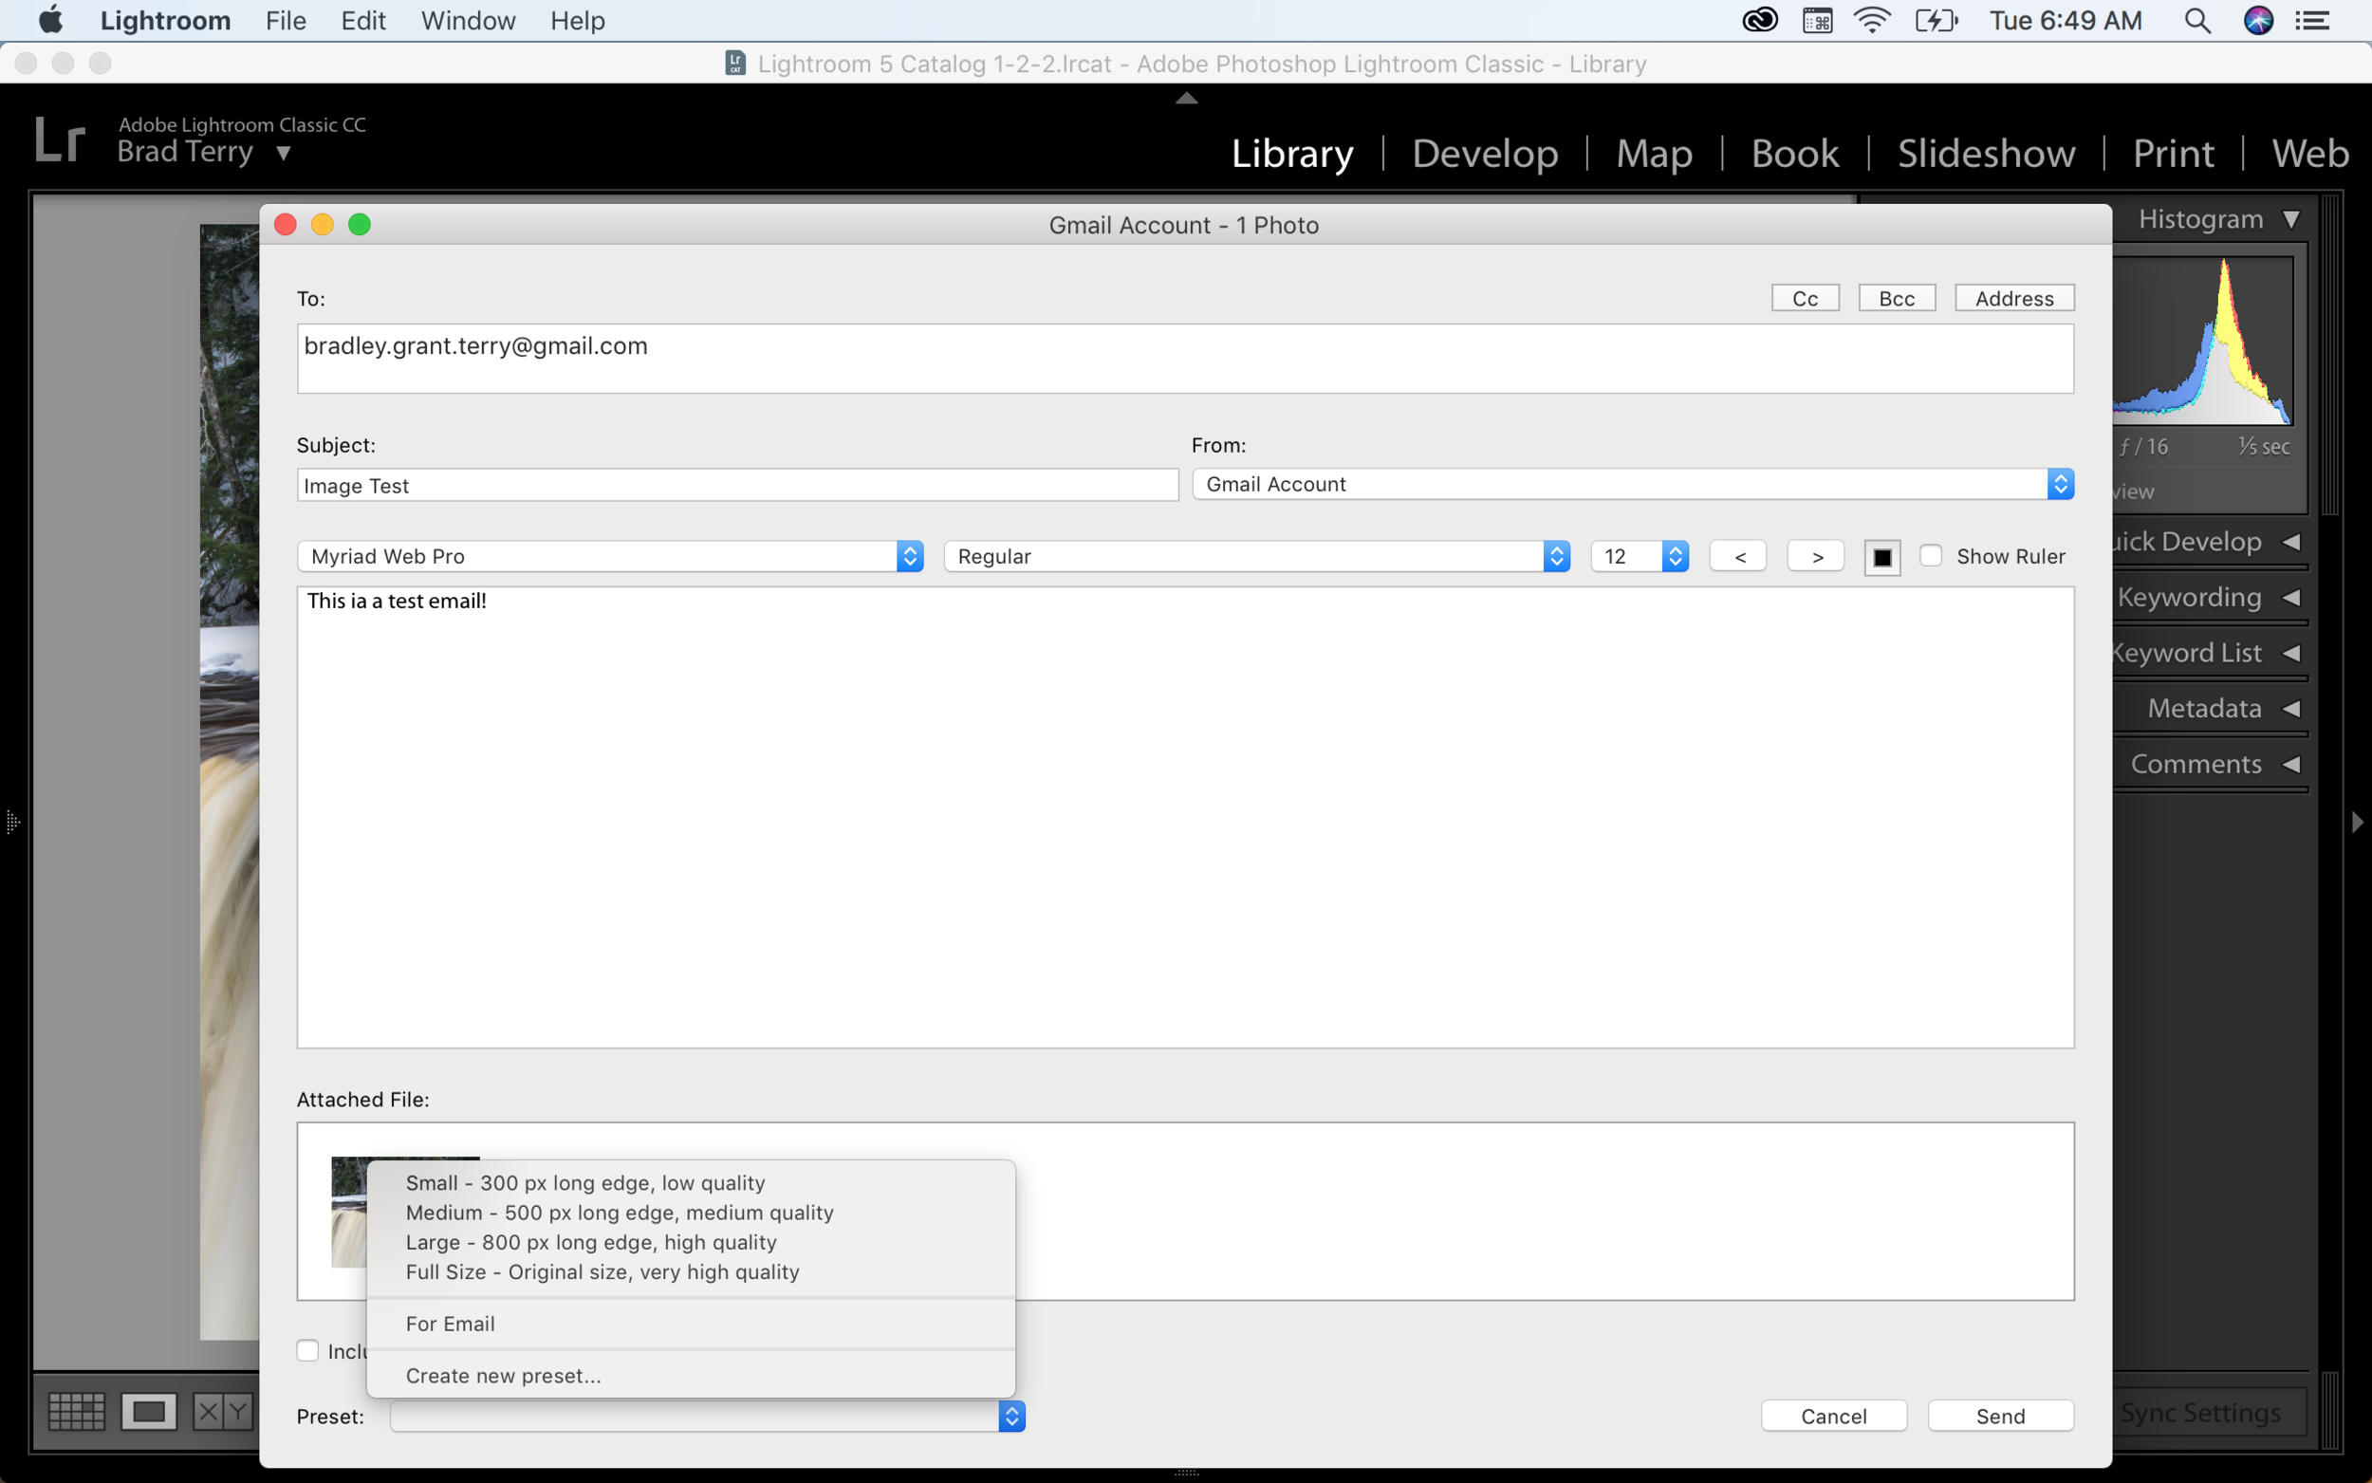
Task: Collapse the Histogram panel
Action: click(x=2290, y=219)
